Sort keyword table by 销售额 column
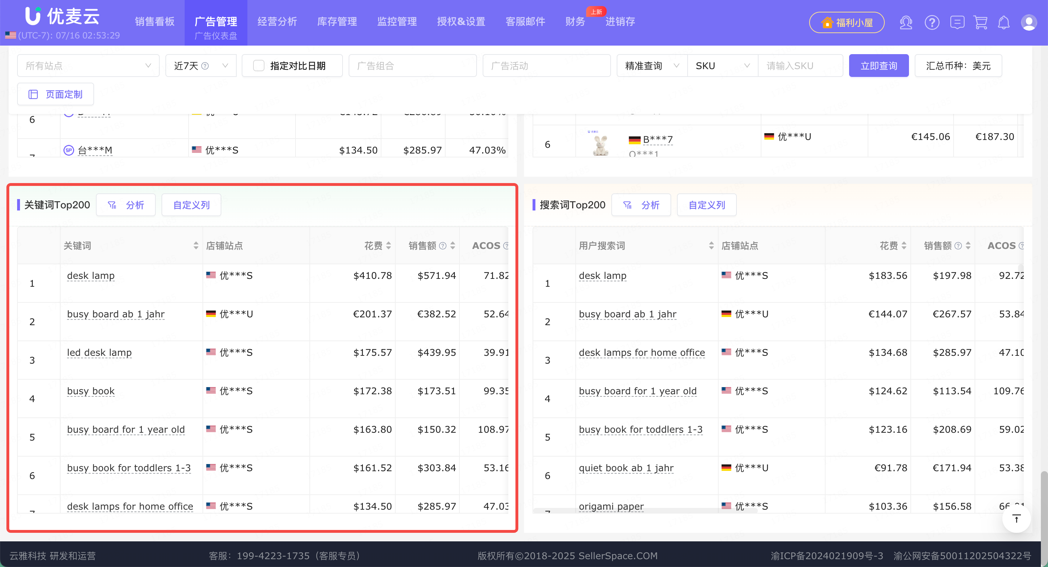This screenshot has height=567, width=1048. click(x=452, y=245)
